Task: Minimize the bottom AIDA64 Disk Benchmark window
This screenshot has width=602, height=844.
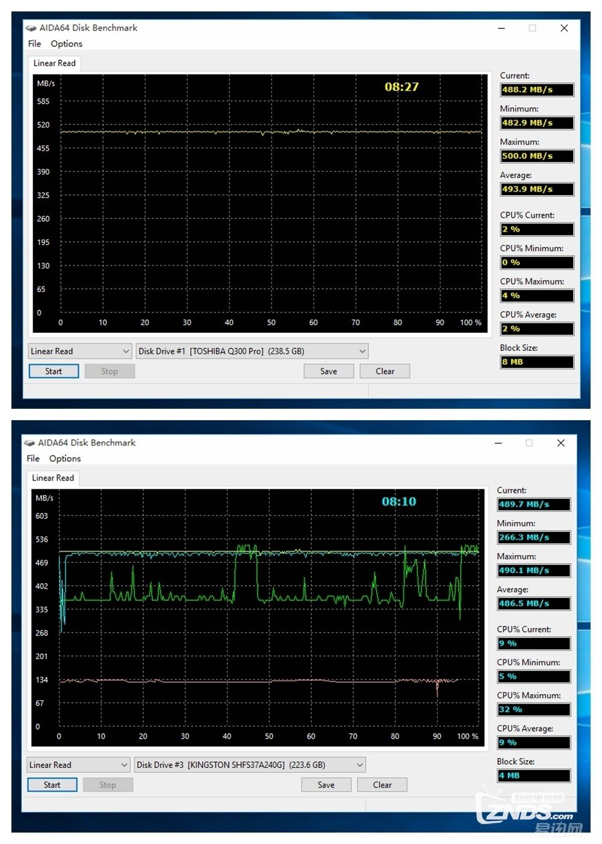Action: coord(498,442)
